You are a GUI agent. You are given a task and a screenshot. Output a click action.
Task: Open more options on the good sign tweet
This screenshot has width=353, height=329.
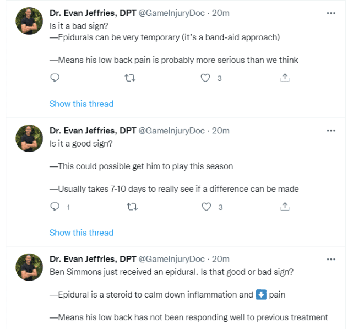(x=331, y=131)
